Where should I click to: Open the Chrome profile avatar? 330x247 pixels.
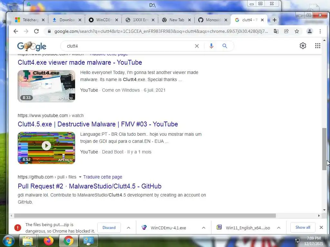tap(310, 31)
